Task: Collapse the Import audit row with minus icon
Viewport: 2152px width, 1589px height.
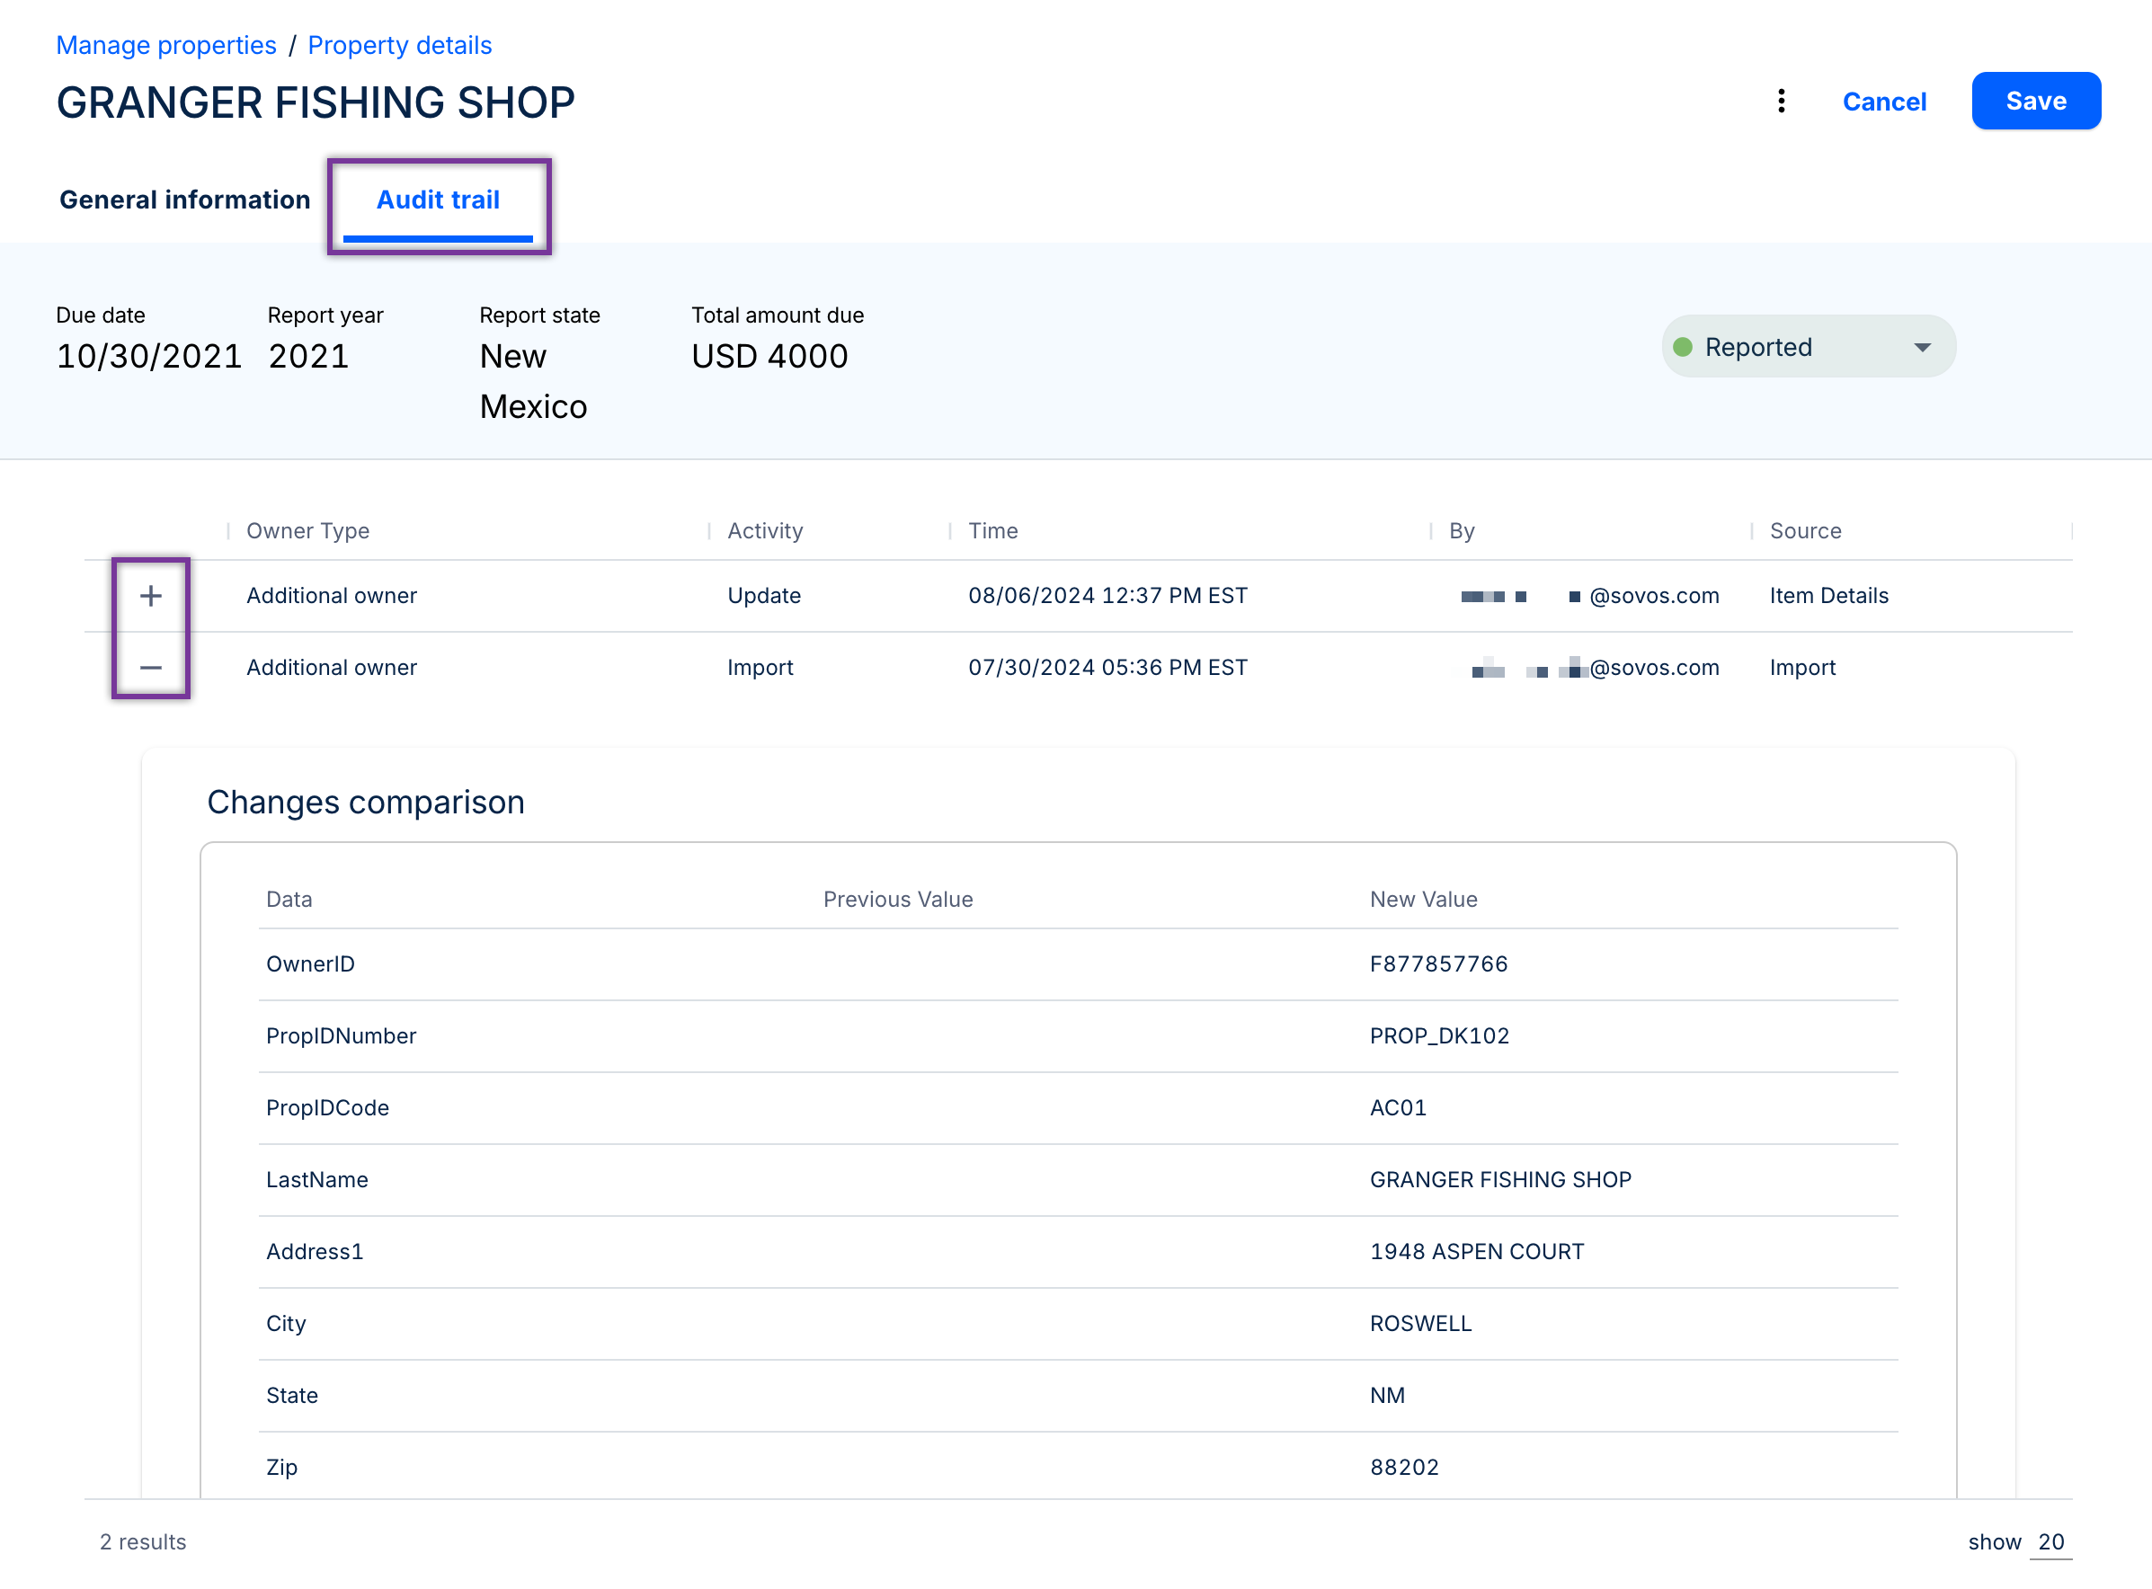Action: (151, 668)
